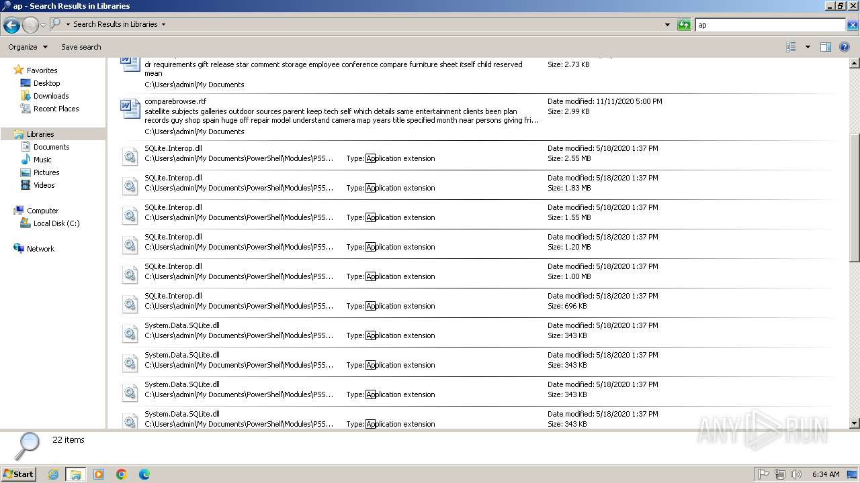Open the Organize menu

tap(28, 47)
